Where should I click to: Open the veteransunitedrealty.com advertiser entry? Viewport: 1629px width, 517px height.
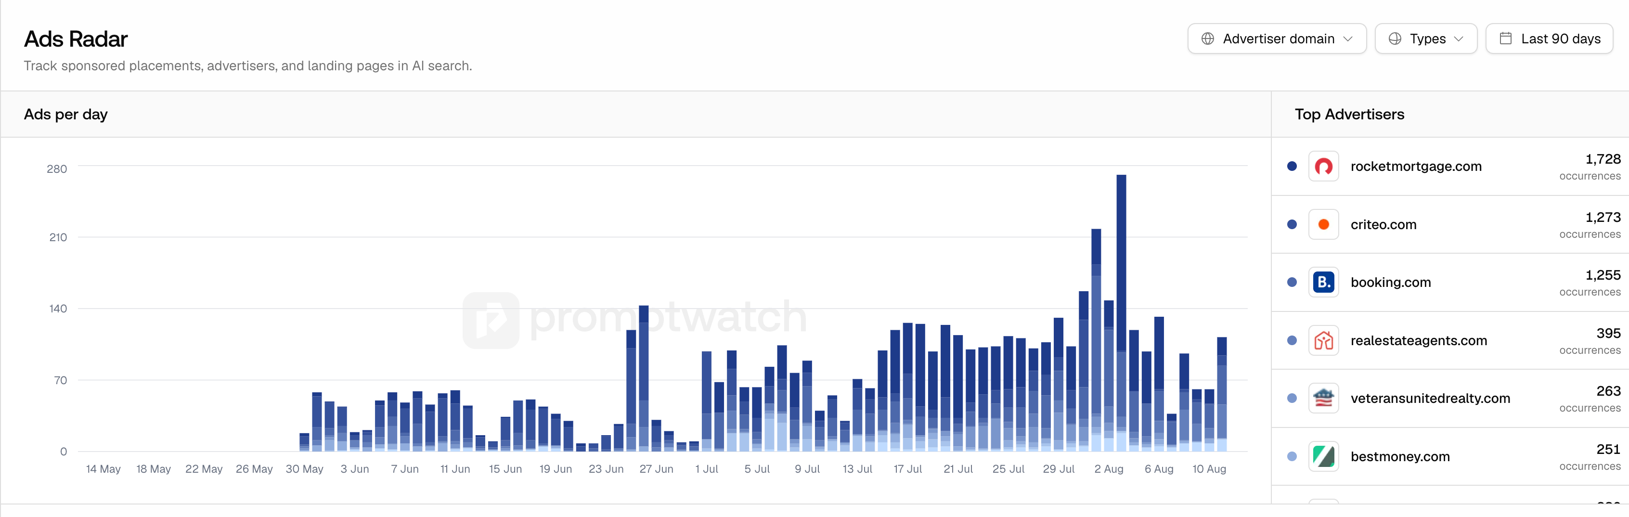tap(1449, 398)
